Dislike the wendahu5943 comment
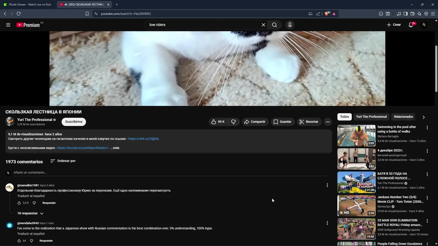 [31, 241]
